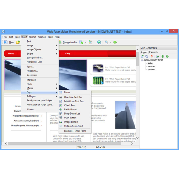The image size is (179, 179).
Task: Insert a Radio Button form element
Action: (x=75, y=109)
